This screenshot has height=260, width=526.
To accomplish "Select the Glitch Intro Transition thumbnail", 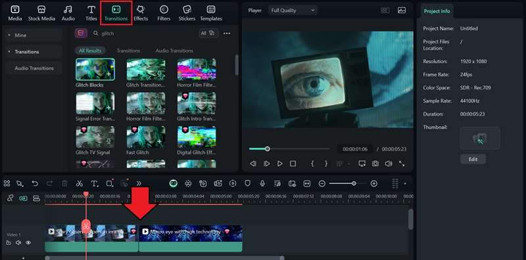I will pos(197,103).
